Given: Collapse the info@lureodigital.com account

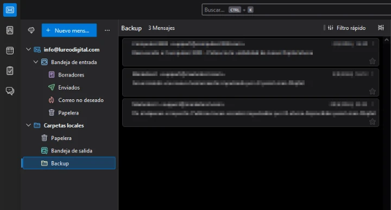Looking at the screenshot, I should pyautogui.click(x=28, y=49).
